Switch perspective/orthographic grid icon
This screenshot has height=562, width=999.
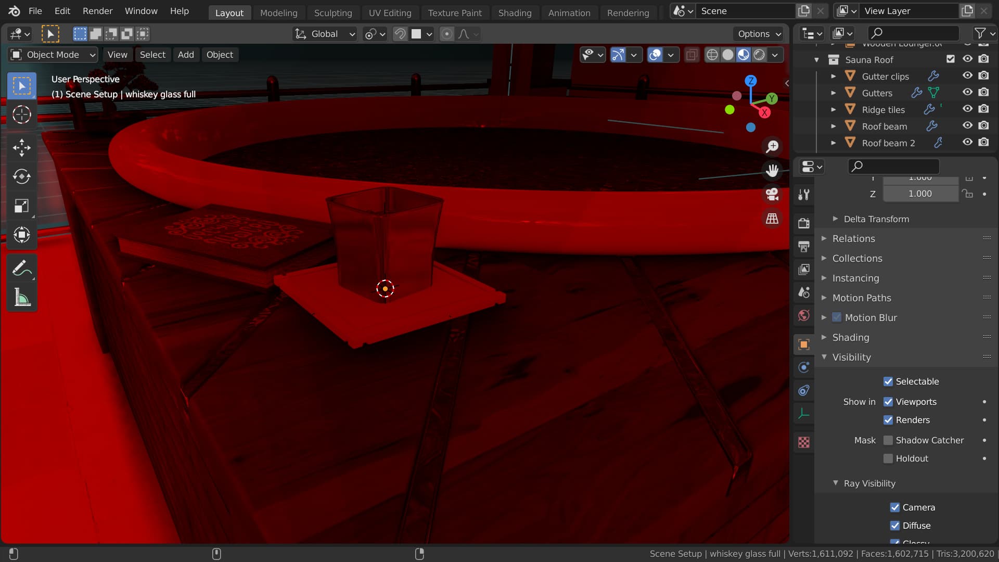click(x=772, y=219)
